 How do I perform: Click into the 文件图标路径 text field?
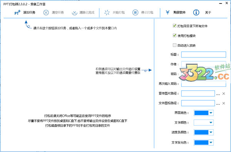pyautogui.click(x=198, y=103)
